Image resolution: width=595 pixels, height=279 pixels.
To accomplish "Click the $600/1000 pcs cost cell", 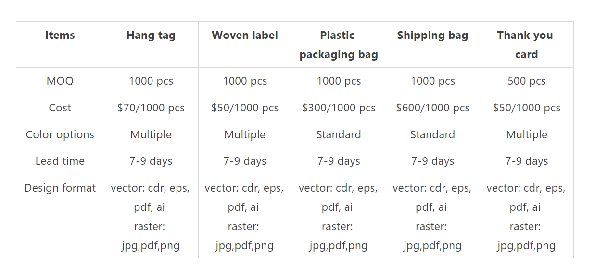I will [x=432, y=108].
